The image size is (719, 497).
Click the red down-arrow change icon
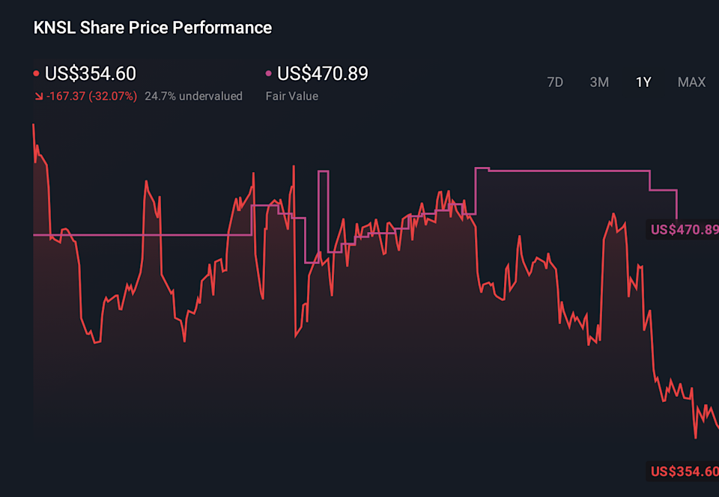[x=38, y=97]
